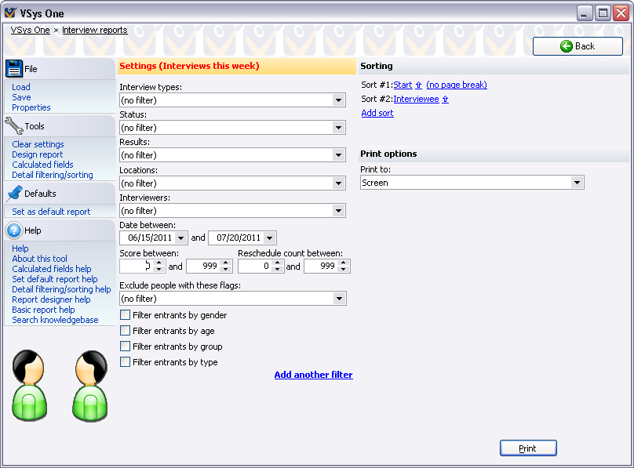
Task: Enable Filter entrants by group
Action: click(126, 346)
